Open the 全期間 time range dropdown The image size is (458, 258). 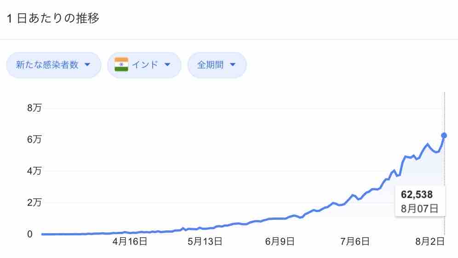(x=217, y=64)
